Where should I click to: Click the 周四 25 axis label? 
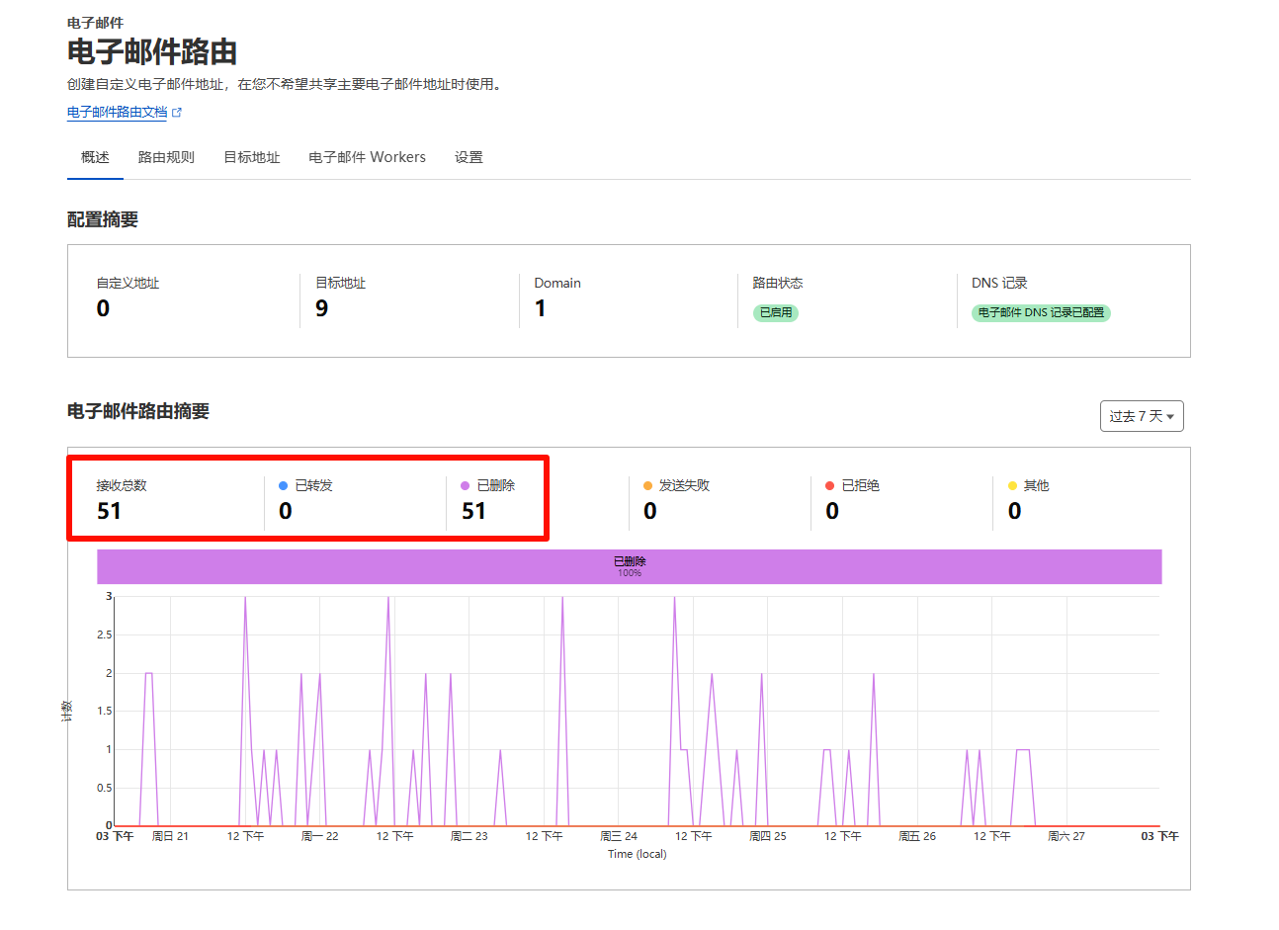coord(768,836)
